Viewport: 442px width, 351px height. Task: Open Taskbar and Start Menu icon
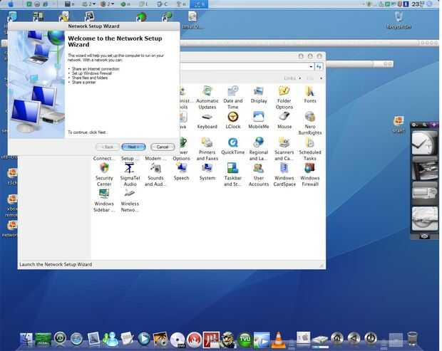click(x=233, y=174)
